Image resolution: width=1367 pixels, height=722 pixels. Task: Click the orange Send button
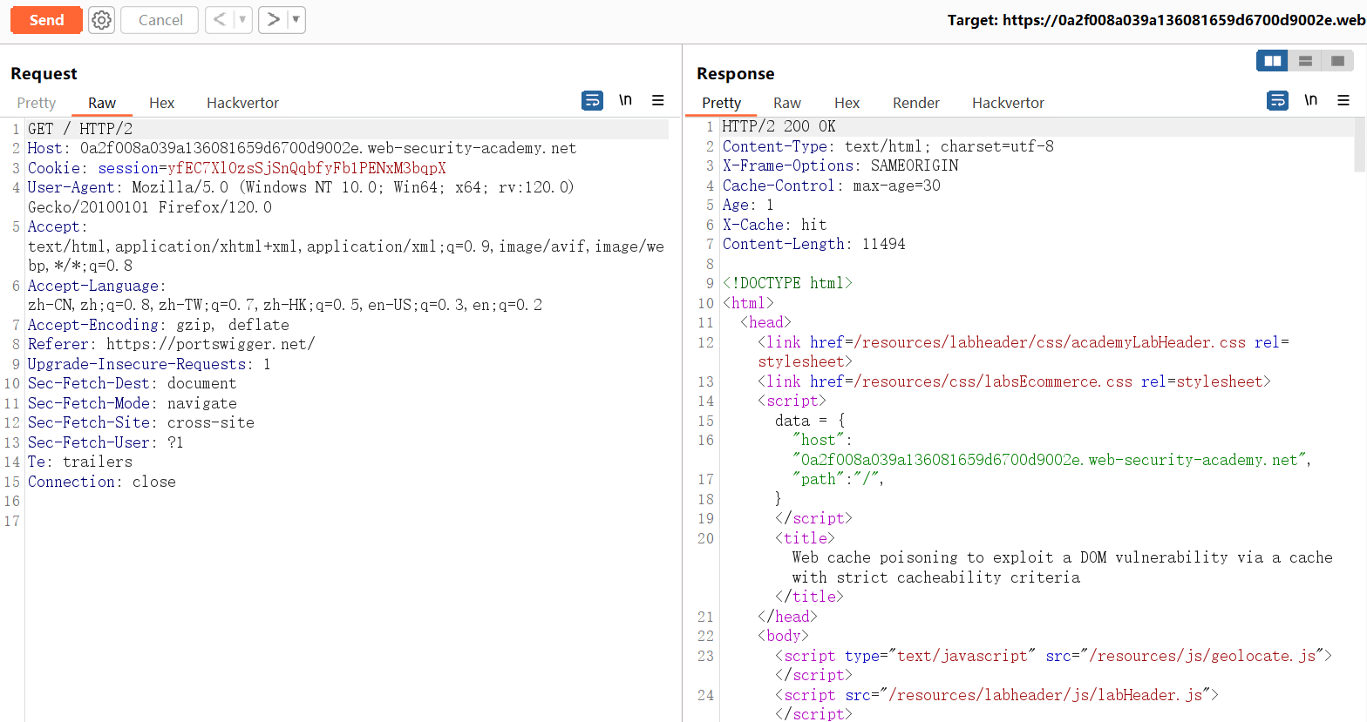46,20
